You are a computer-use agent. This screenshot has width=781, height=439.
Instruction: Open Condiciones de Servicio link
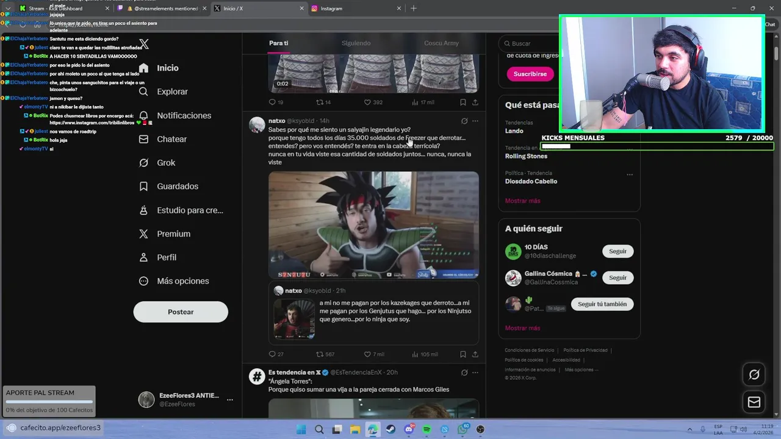(529, 351)
